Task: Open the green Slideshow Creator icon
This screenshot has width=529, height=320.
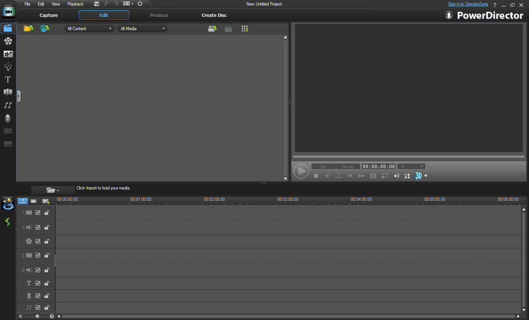Action: coord(8,222)
